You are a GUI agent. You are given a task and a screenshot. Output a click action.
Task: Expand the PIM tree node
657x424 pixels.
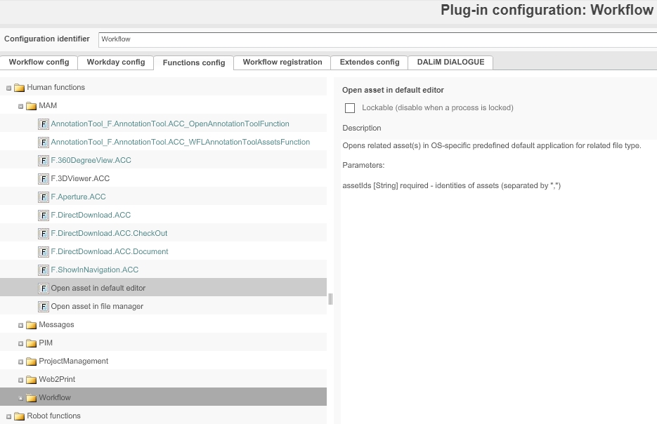(21, 343)
